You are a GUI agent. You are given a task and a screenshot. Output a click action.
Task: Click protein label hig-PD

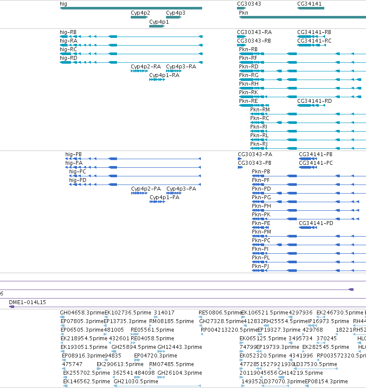(x=78, y=180)
